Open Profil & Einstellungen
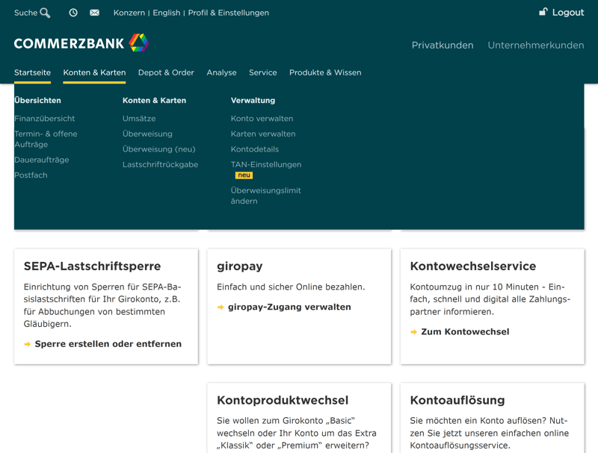 click(x=228, y=13)
